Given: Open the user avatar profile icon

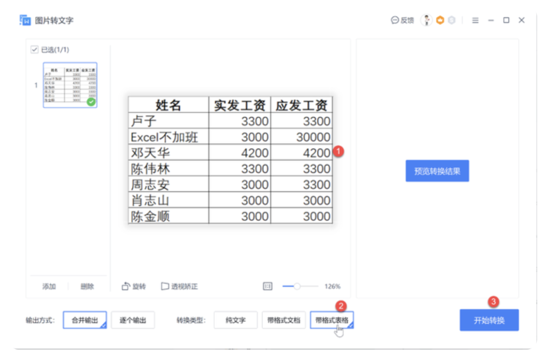Looking at the screenshot, I should coord(426,20).
